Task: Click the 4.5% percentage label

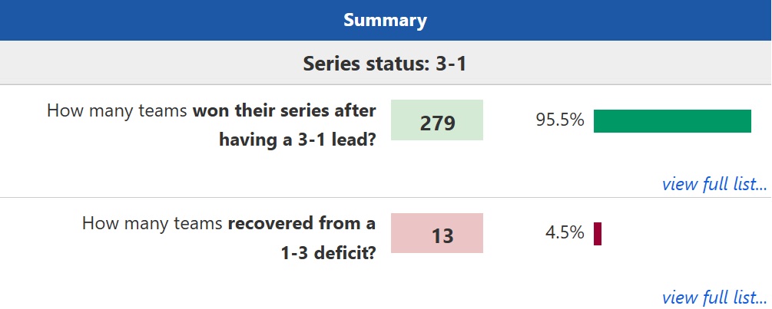Action: pyautogui.click(x=565, y=233)
